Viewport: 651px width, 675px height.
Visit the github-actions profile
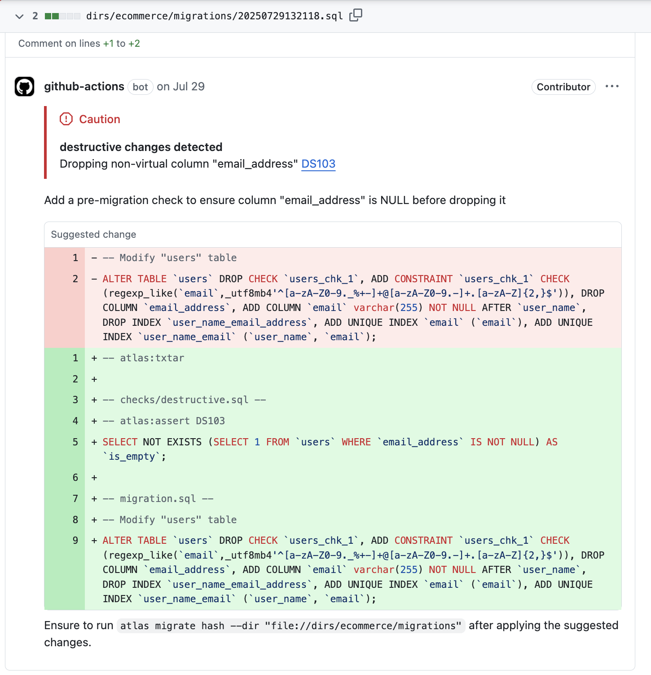click(84, 86)
